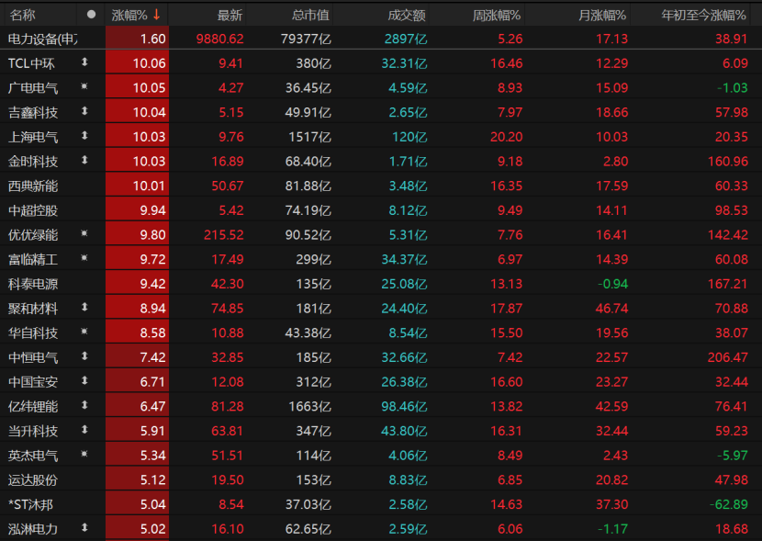
Task: Click the star marker icon beside 富临精工
Action: click(84, 258)
